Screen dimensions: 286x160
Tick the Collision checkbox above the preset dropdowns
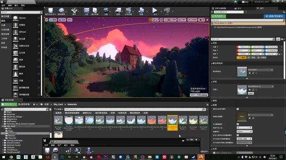pos(238,124)
